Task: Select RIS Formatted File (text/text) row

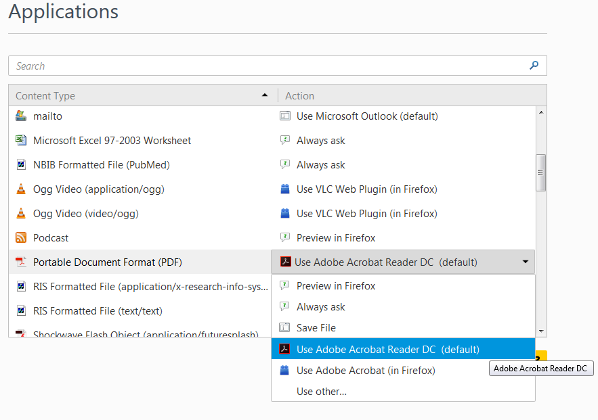Action: coord(140,310)
